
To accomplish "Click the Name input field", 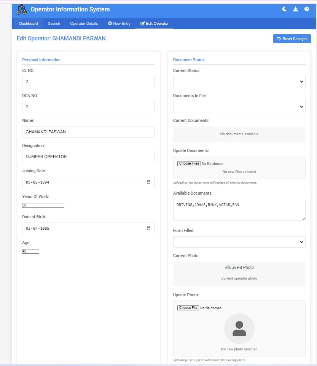I will point(88,132).
